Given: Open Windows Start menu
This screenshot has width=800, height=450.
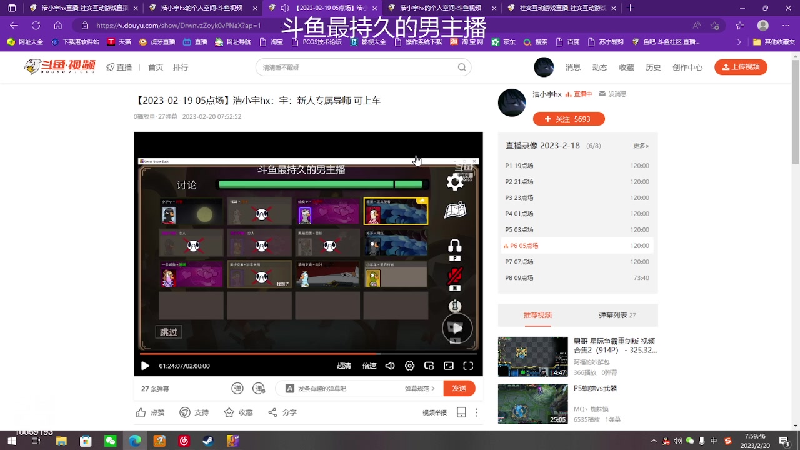Looking at the screenshot, I should pyautogui.click(x=12, y=441).
